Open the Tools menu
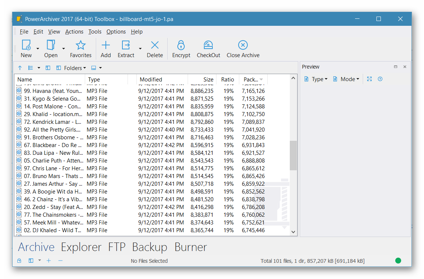This screenshot has height=279, width=424. pos(95,32)
